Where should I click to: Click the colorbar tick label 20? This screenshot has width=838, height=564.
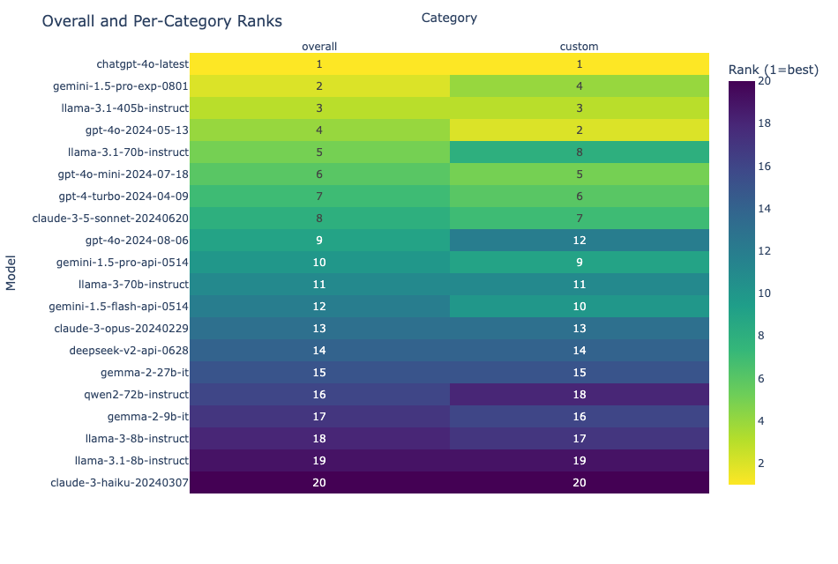point(764,82)
